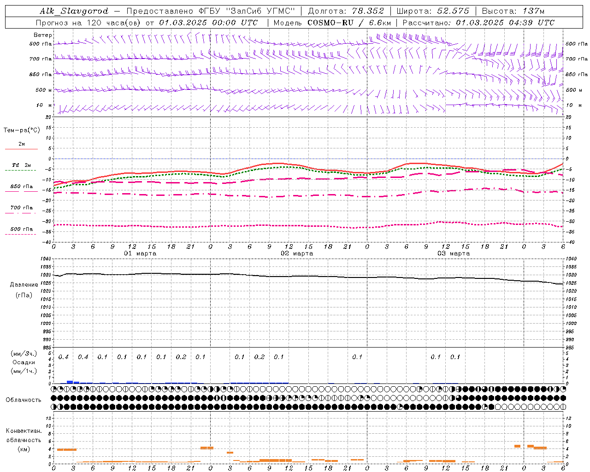Click the model label 'COSMO-RU / 6.6км'
The height and width of the screenshot is (472, 590).
pos(349,23)
